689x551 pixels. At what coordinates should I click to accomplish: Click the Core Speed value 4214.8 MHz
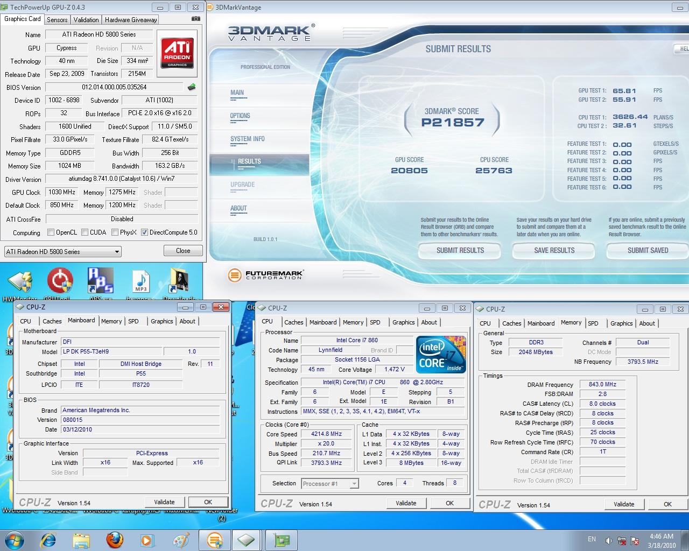coord(327,434)
